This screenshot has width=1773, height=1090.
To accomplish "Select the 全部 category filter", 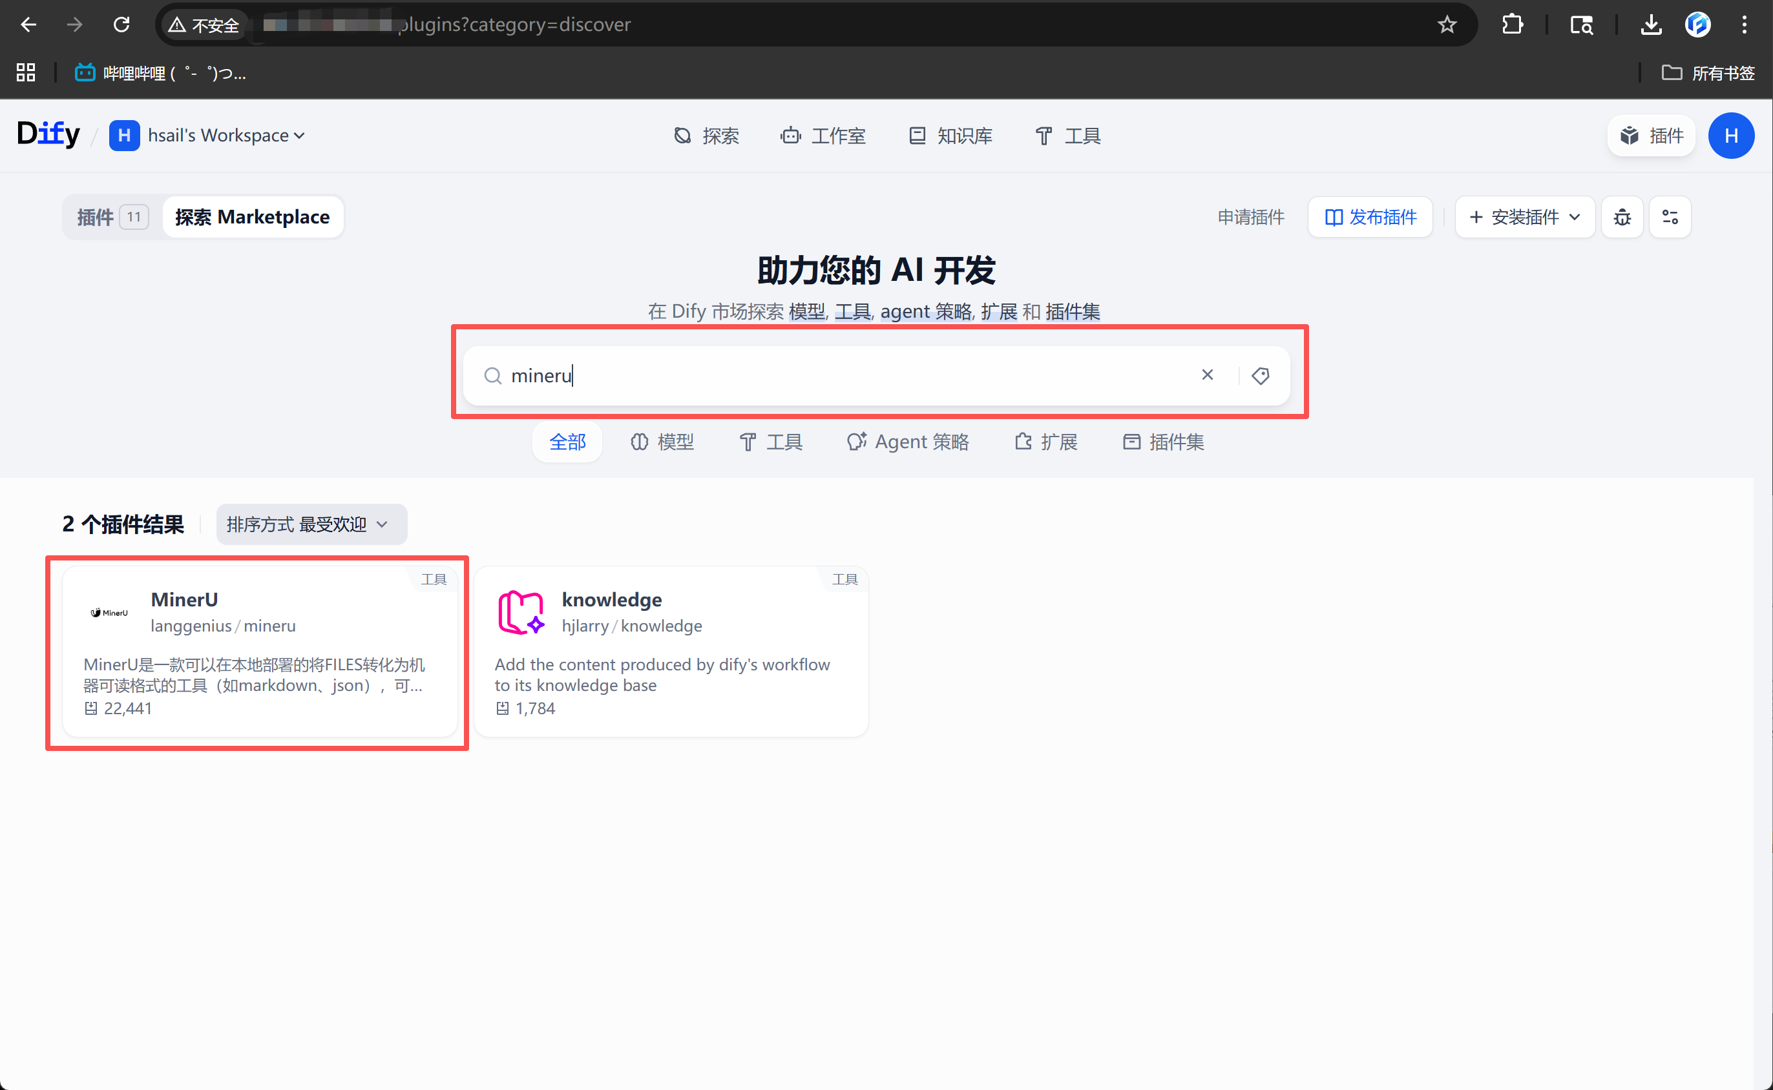I will point(568,442).
